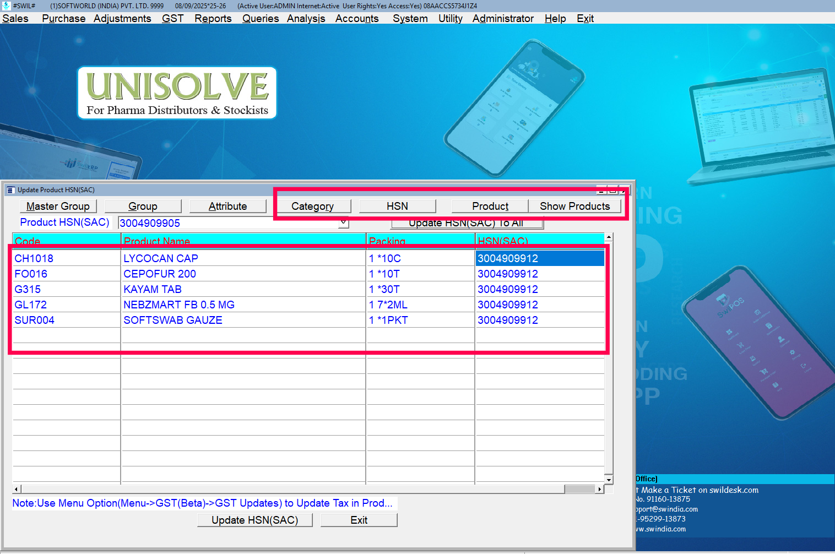Click the grid horizontal scrollbar left arrow

coord(17,489)
